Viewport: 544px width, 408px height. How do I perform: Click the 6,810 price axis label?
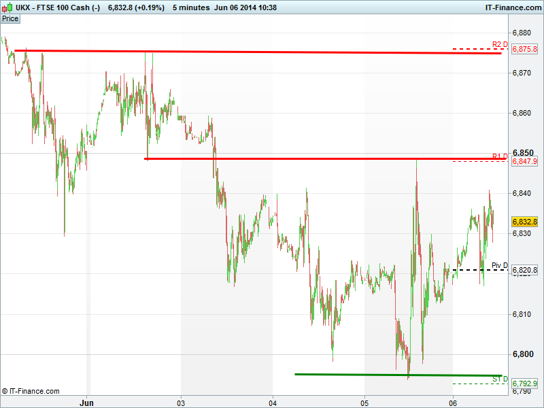coord(522,314)
